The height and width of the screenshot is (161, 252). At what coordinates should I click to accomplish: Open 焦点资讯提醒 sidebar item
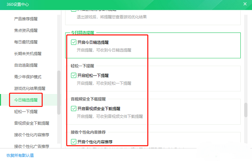(26, 31)
